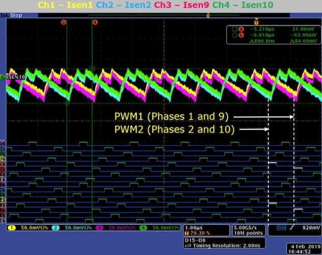Click the Ch3 – Isen9 title label
322x255 pixels.
pyautogui.click(x=181, y=5)
